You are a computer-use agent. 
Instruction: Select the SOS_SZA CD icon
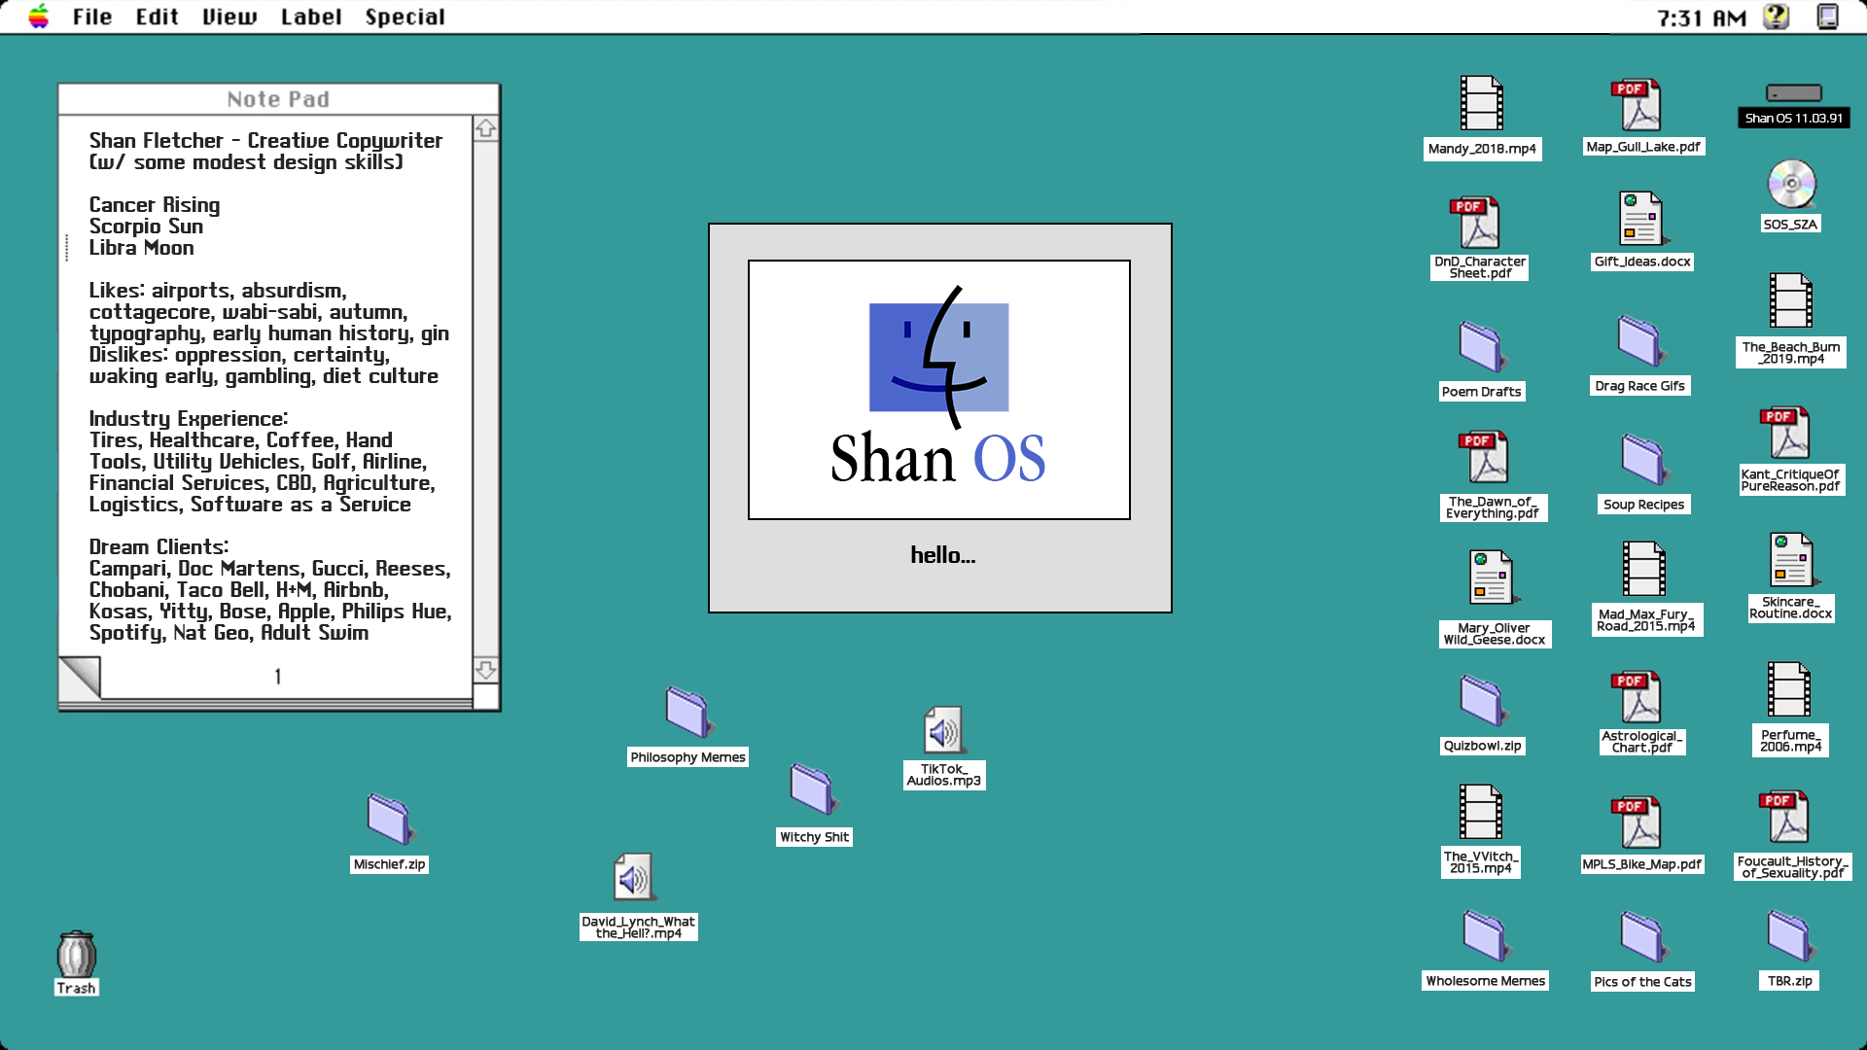tap(1791, 184)
